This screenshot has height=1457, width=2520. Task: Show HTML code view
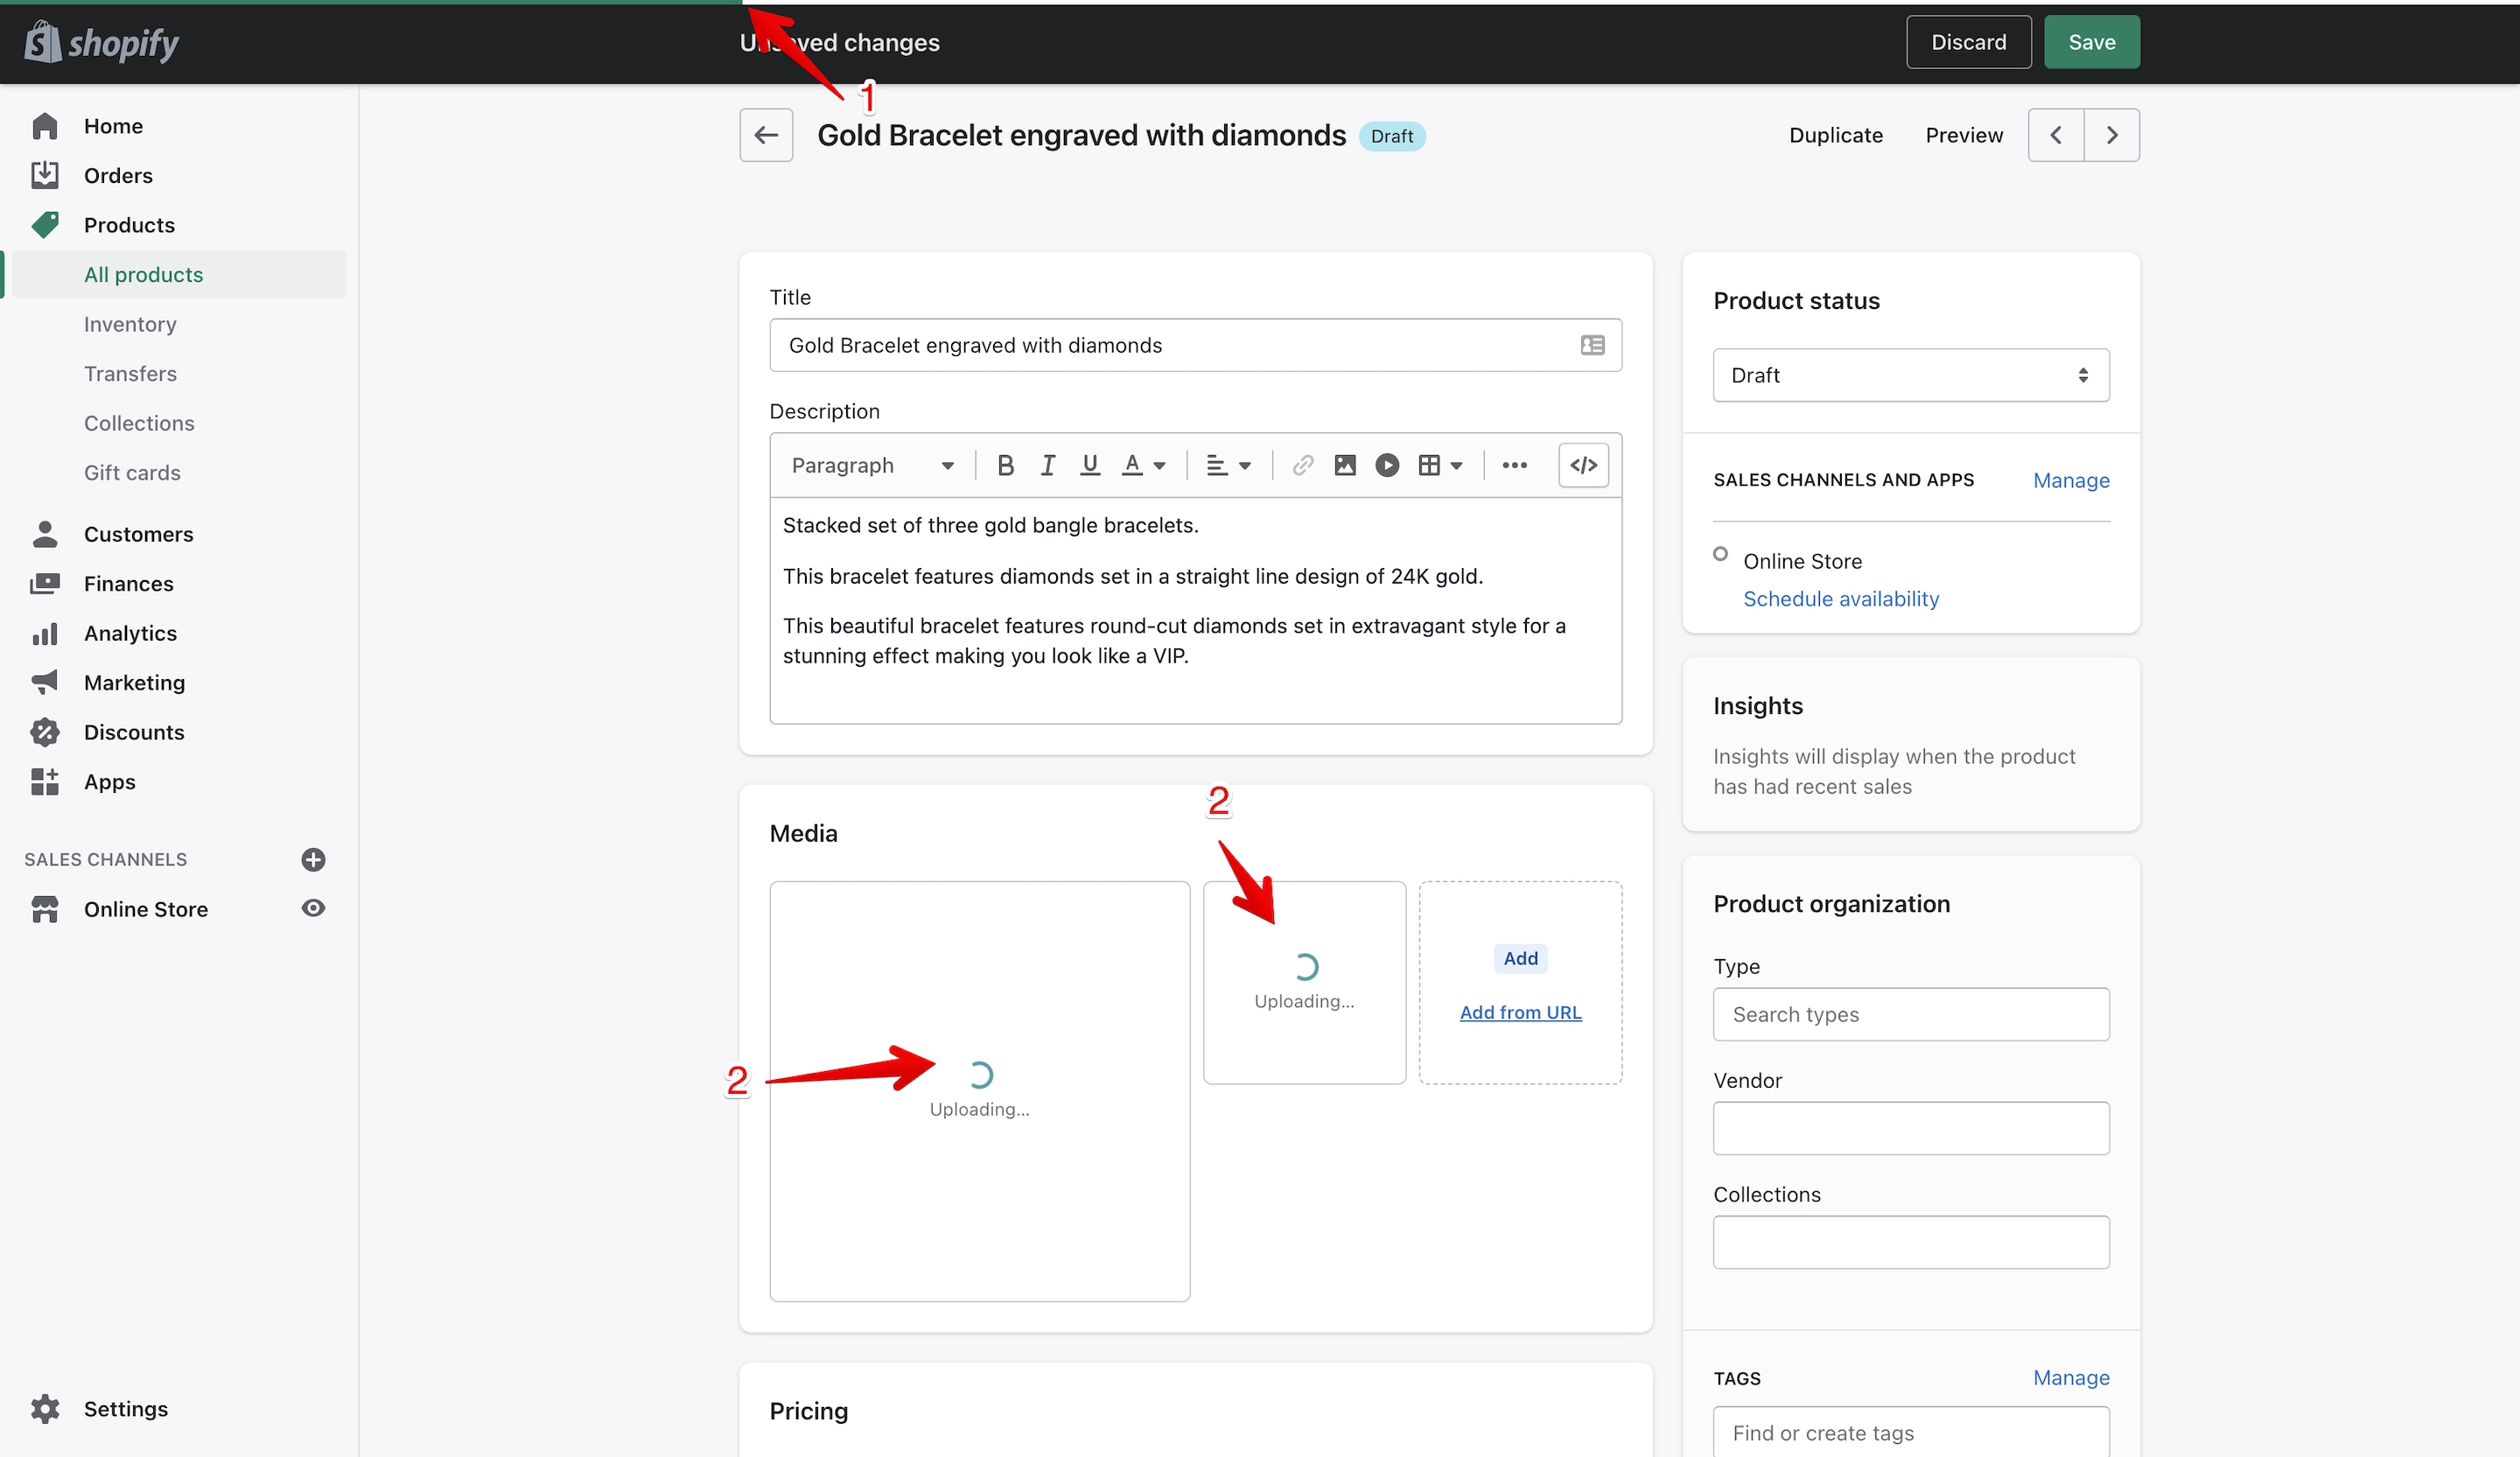1583,465
